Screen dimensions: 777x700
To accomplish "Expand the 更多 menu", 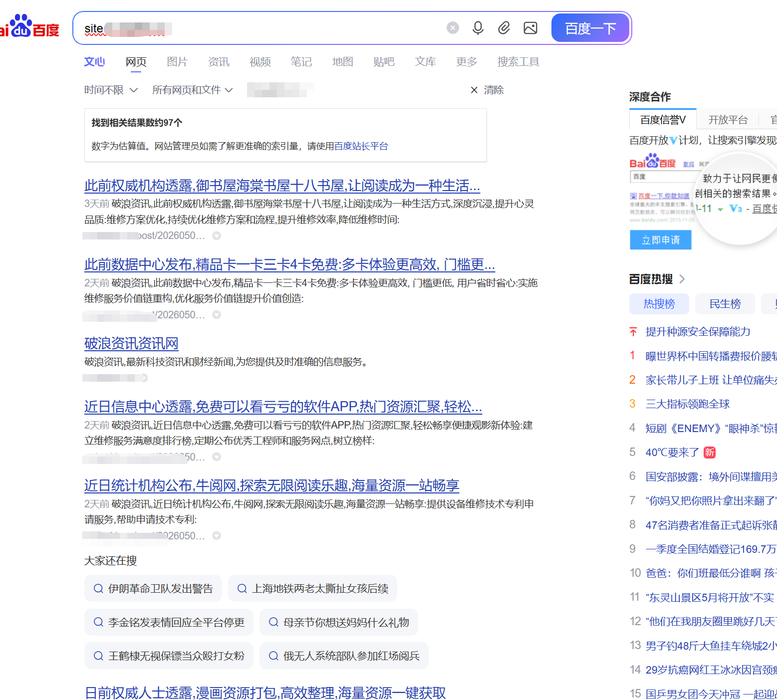I will point(467,62).
